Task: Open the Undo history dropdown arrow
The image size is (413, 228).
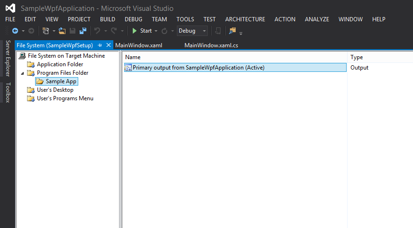Action: 106,31
